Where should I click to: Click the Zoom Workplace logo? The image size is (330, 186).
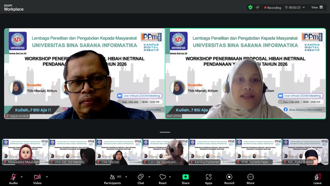14,8
